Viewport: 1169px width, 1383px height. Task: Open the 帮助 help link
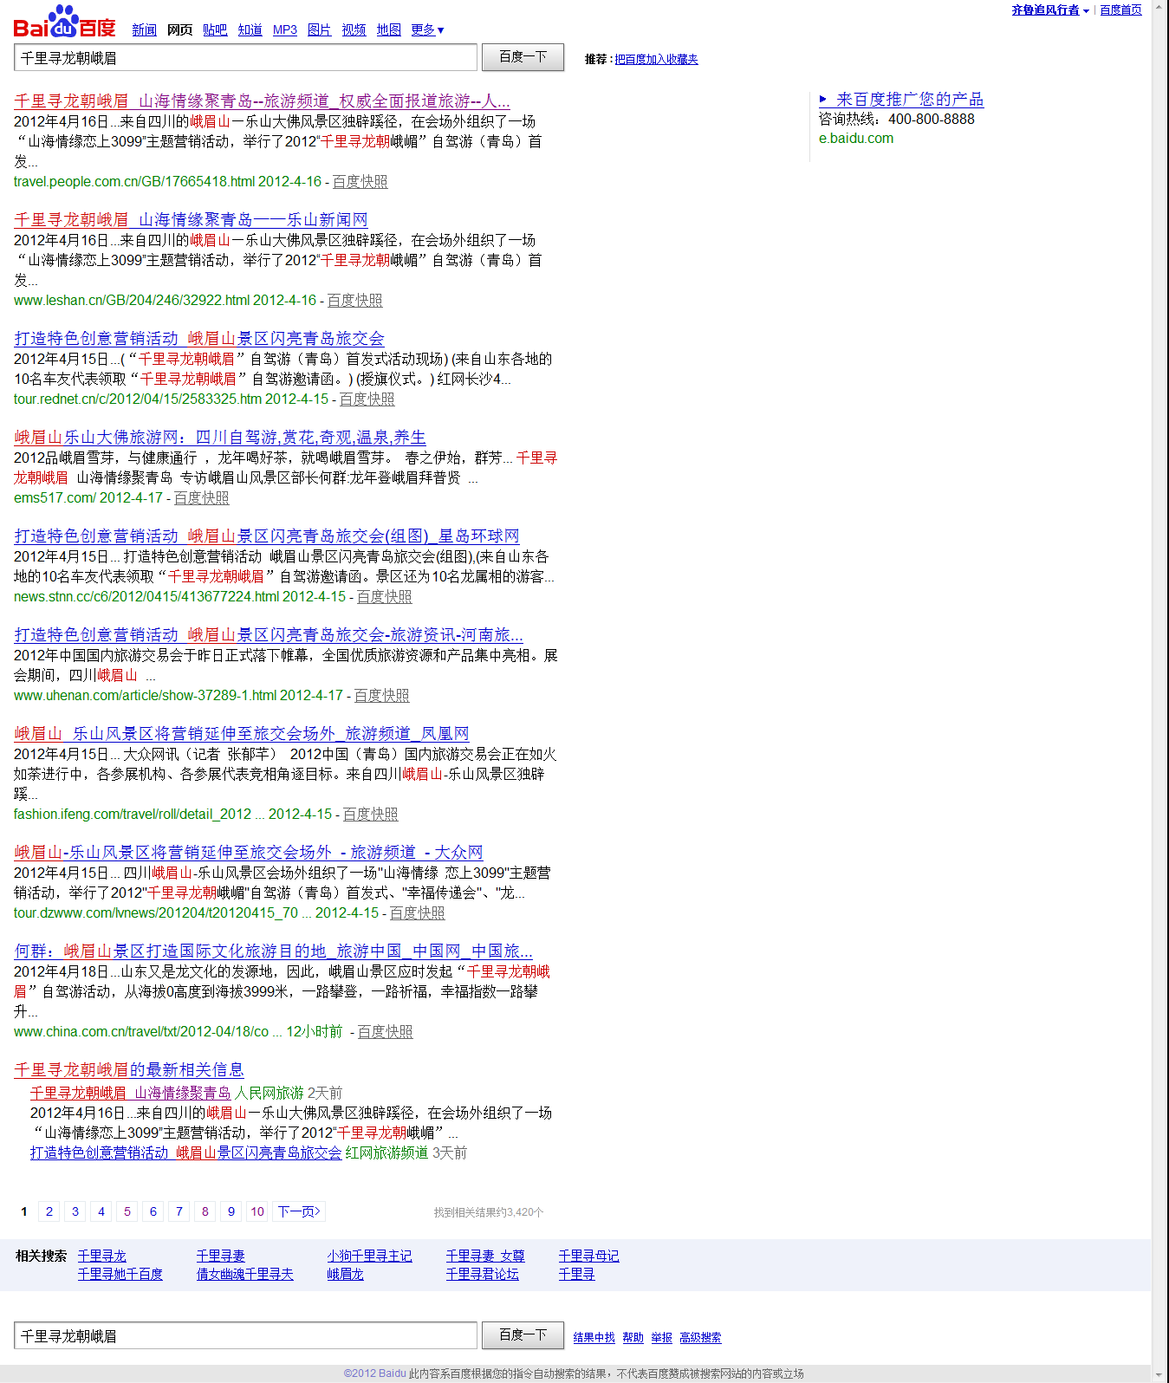(x=633, y=1338)
